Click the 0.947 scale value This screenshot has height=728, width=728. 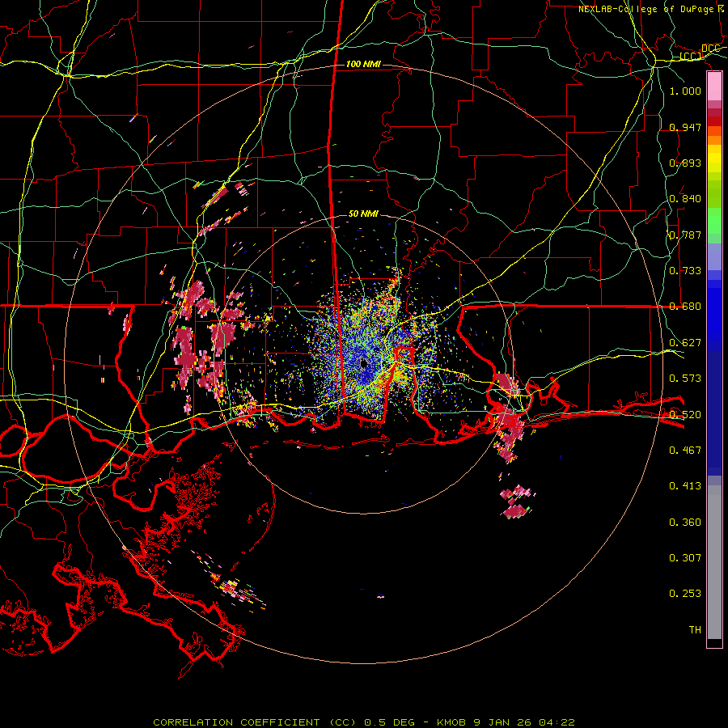pos(685,127)
